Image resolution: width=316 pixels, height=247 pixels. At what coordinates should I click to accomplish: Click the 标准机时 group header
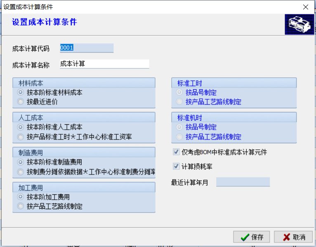[234, 117]
